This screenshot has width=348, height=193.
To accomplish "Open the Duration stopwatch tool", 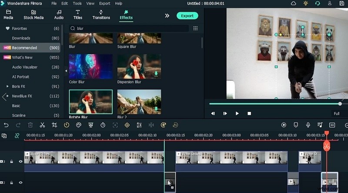I will pos(103,125).
